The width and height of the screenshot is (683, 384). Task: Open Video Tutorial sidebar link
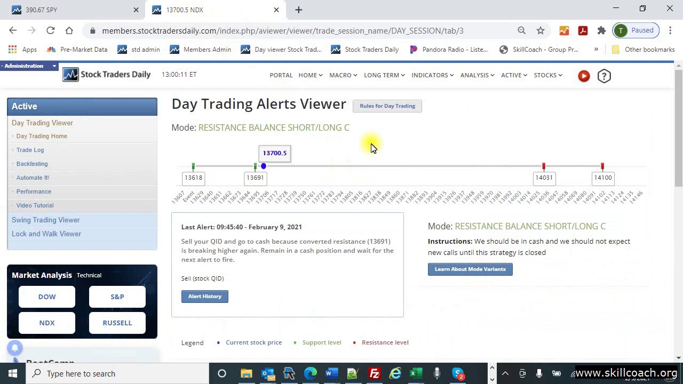[x=35, y=205]
